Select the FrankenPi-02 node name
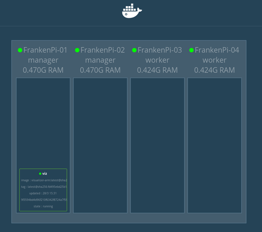This screenshot has height=232, width=262. point(102,50)
